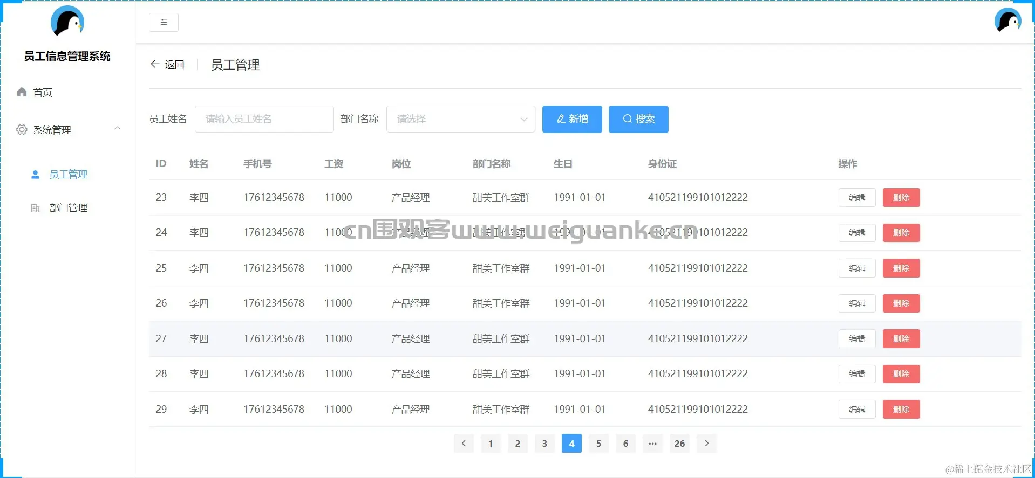1035x478 pixels.
Task: Click the building icon beside 部门管理
Action: 36,208
